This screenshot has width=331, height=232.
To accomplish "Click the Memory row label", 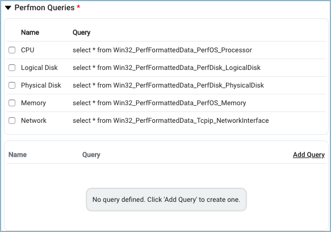I will tap(33, 103).
